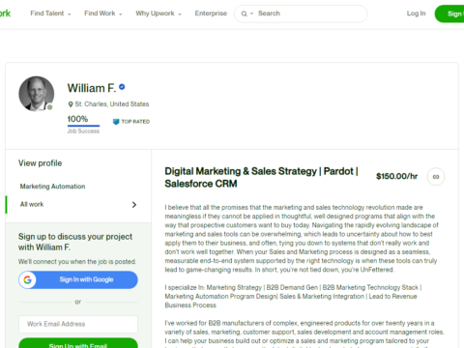464x348 pixels.
Task: Click the Upwork logo
Action: tap(5, 14)
